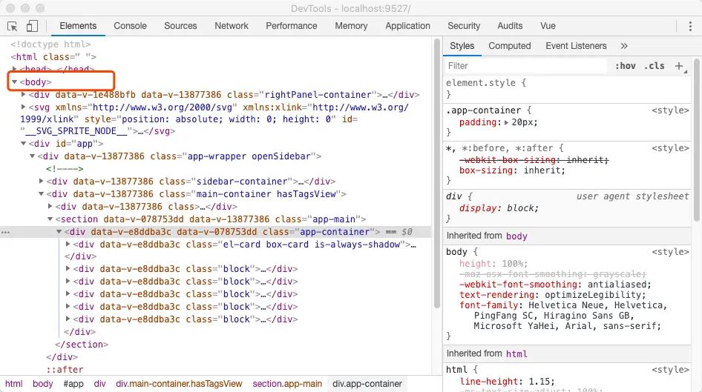Collapse the selected app-container div
The image size is (702, 392).
click(59, 231)
